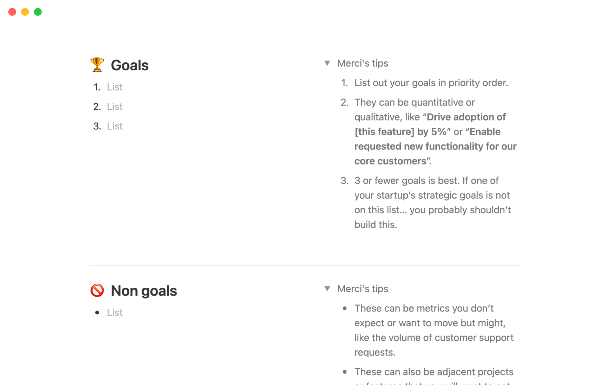Click the Goals heading text
The image size is (616, 385).
click(130, 65)
